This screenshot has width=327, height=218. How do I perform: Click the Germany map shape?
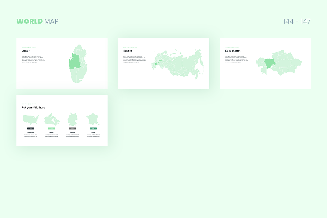72,119
